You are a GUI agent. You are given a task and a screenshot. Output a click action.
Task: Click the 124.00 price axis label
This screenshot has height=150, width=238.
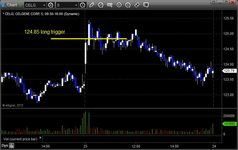pyautogui.click(x=228, y=64)
